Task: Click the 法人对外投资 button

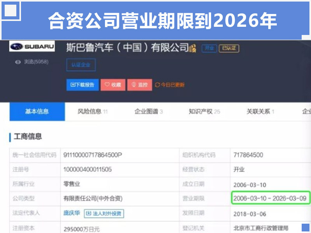Action: [x=104, y=213]
